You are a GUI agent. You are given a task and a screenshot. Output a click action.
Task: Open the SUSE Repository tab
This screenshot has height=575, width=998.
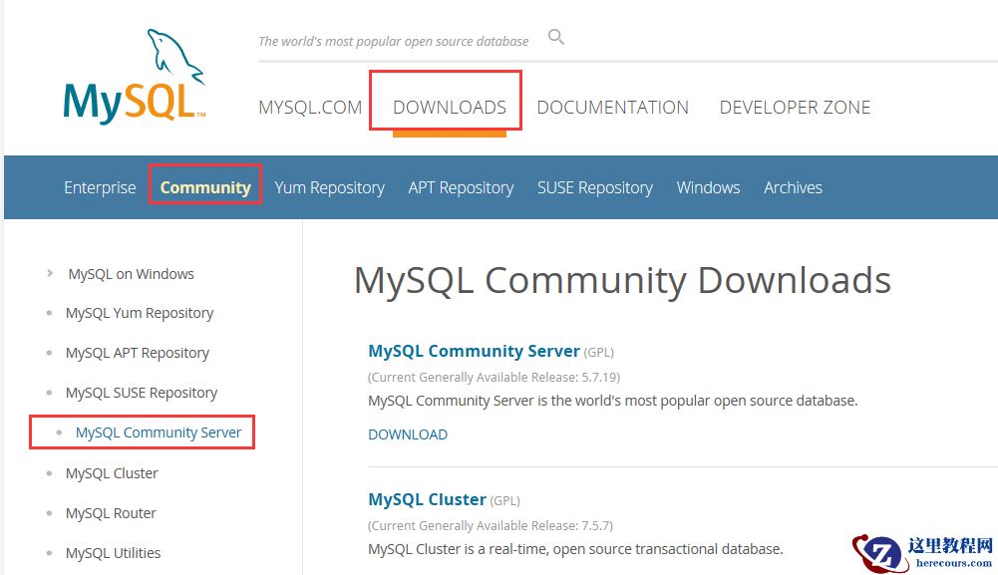click(x=594, y=186)
